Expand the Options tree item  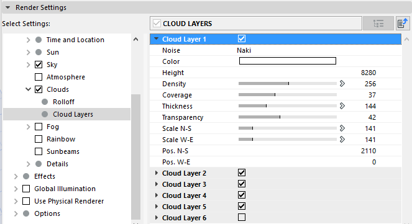(16, 213)
